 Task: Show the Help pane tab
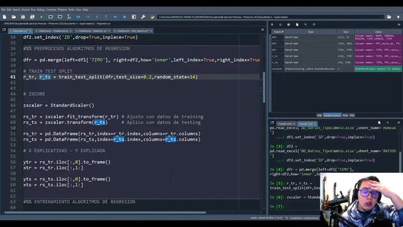click(x=319, y=115)
